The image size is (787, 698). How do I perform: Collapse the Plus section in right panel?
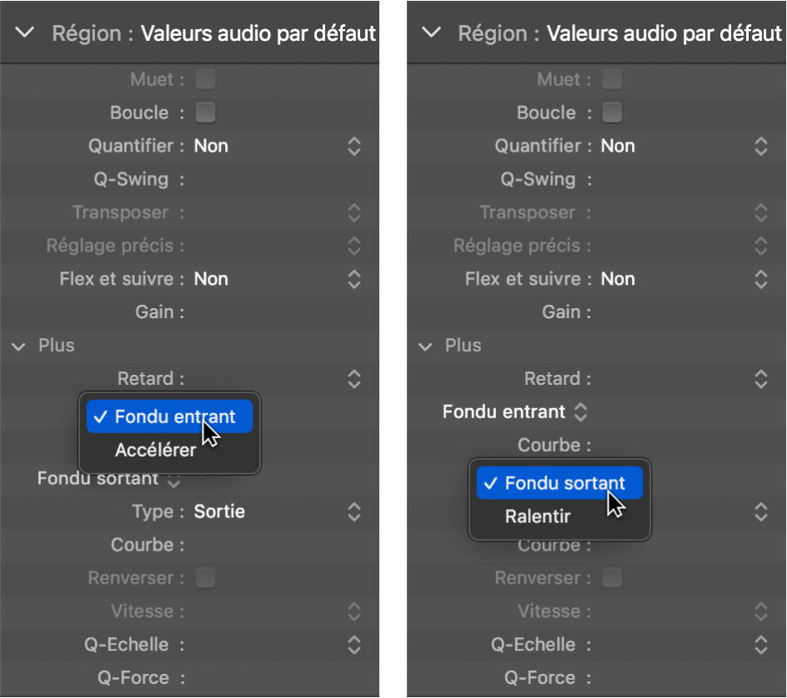pos(426,346)
